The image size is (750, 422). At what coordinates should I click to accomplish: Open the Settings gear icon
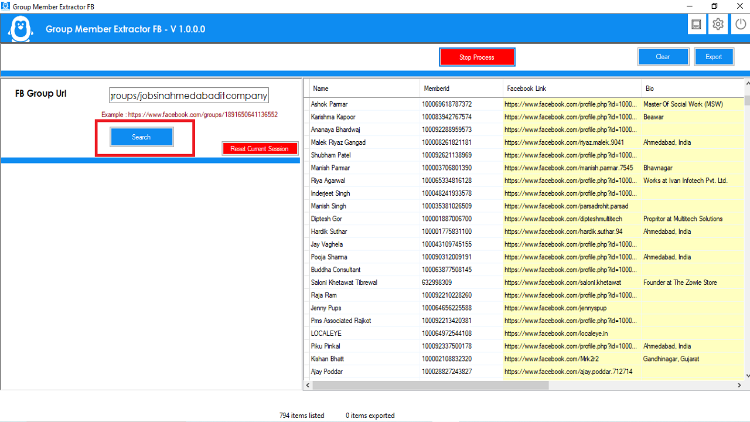(x=718, y=24)
